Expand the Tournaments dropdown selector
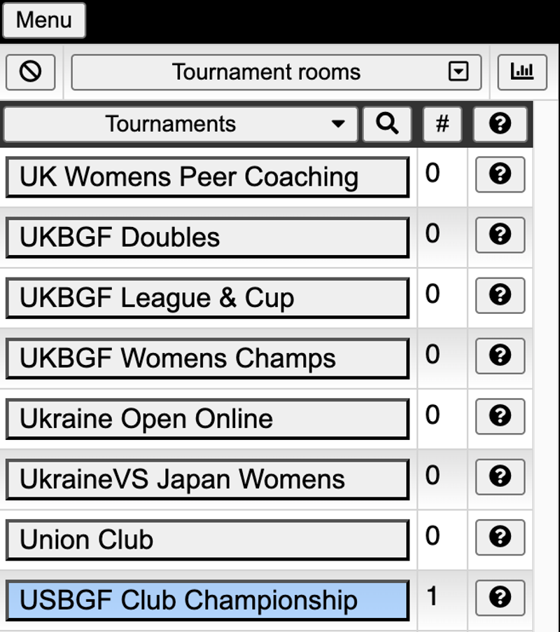The width and height of the screenshot is (560, 632). tap(181, 124)
